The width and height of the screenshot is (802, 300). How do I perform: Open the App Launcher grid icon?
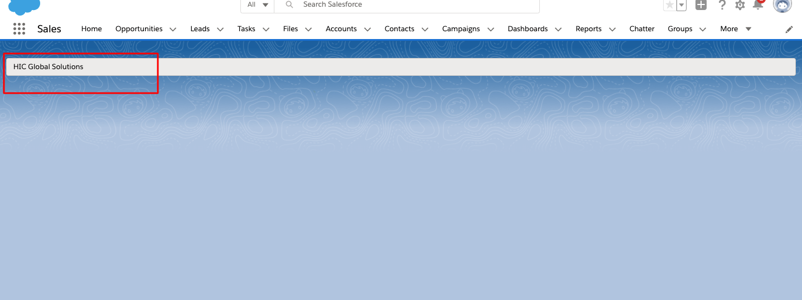[20, 29]
